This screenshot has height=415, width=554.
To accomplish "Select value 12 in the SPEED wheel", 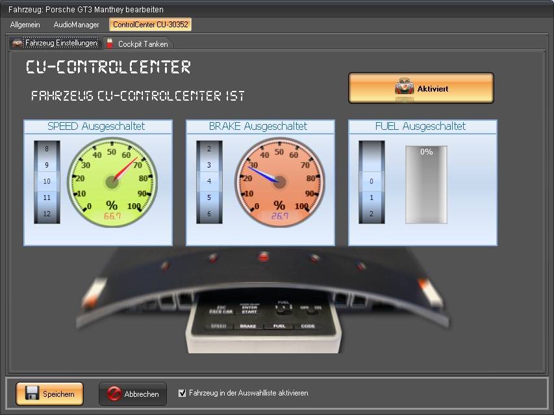I will point(47,214).
